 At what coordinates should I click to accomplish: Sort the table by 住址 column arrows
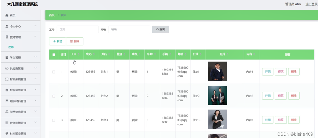[x=200, y=54]
